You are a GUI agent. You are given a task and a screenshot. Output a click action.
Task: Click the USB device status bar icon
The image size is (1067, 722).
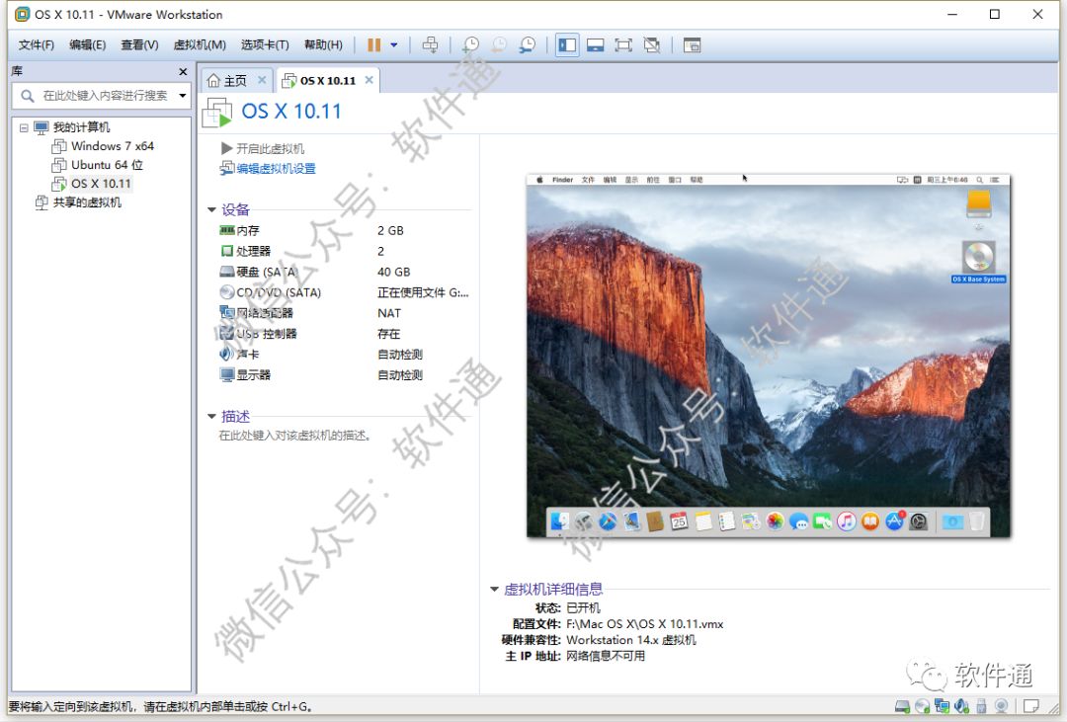pos(981,706)
